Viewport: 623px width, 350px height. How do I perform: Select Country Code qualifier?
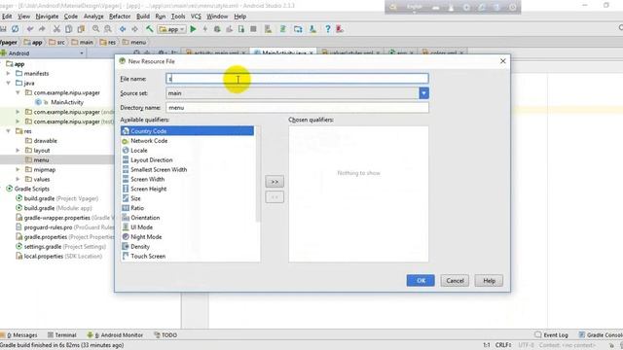[187, 131]
